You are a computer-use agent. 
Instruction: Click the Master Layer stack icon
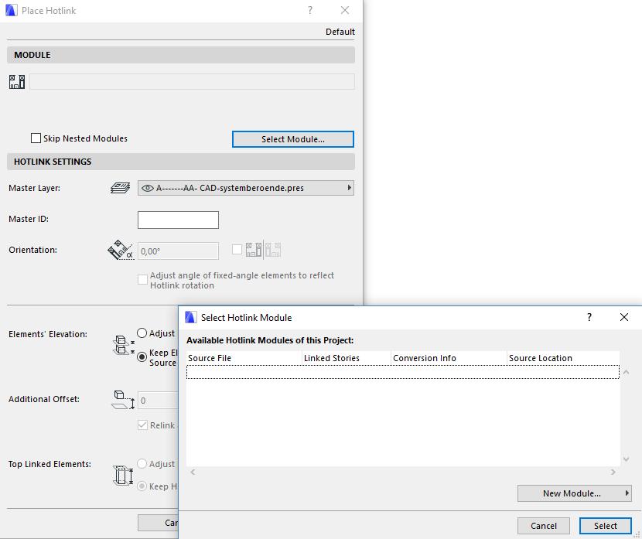[121, 188]
